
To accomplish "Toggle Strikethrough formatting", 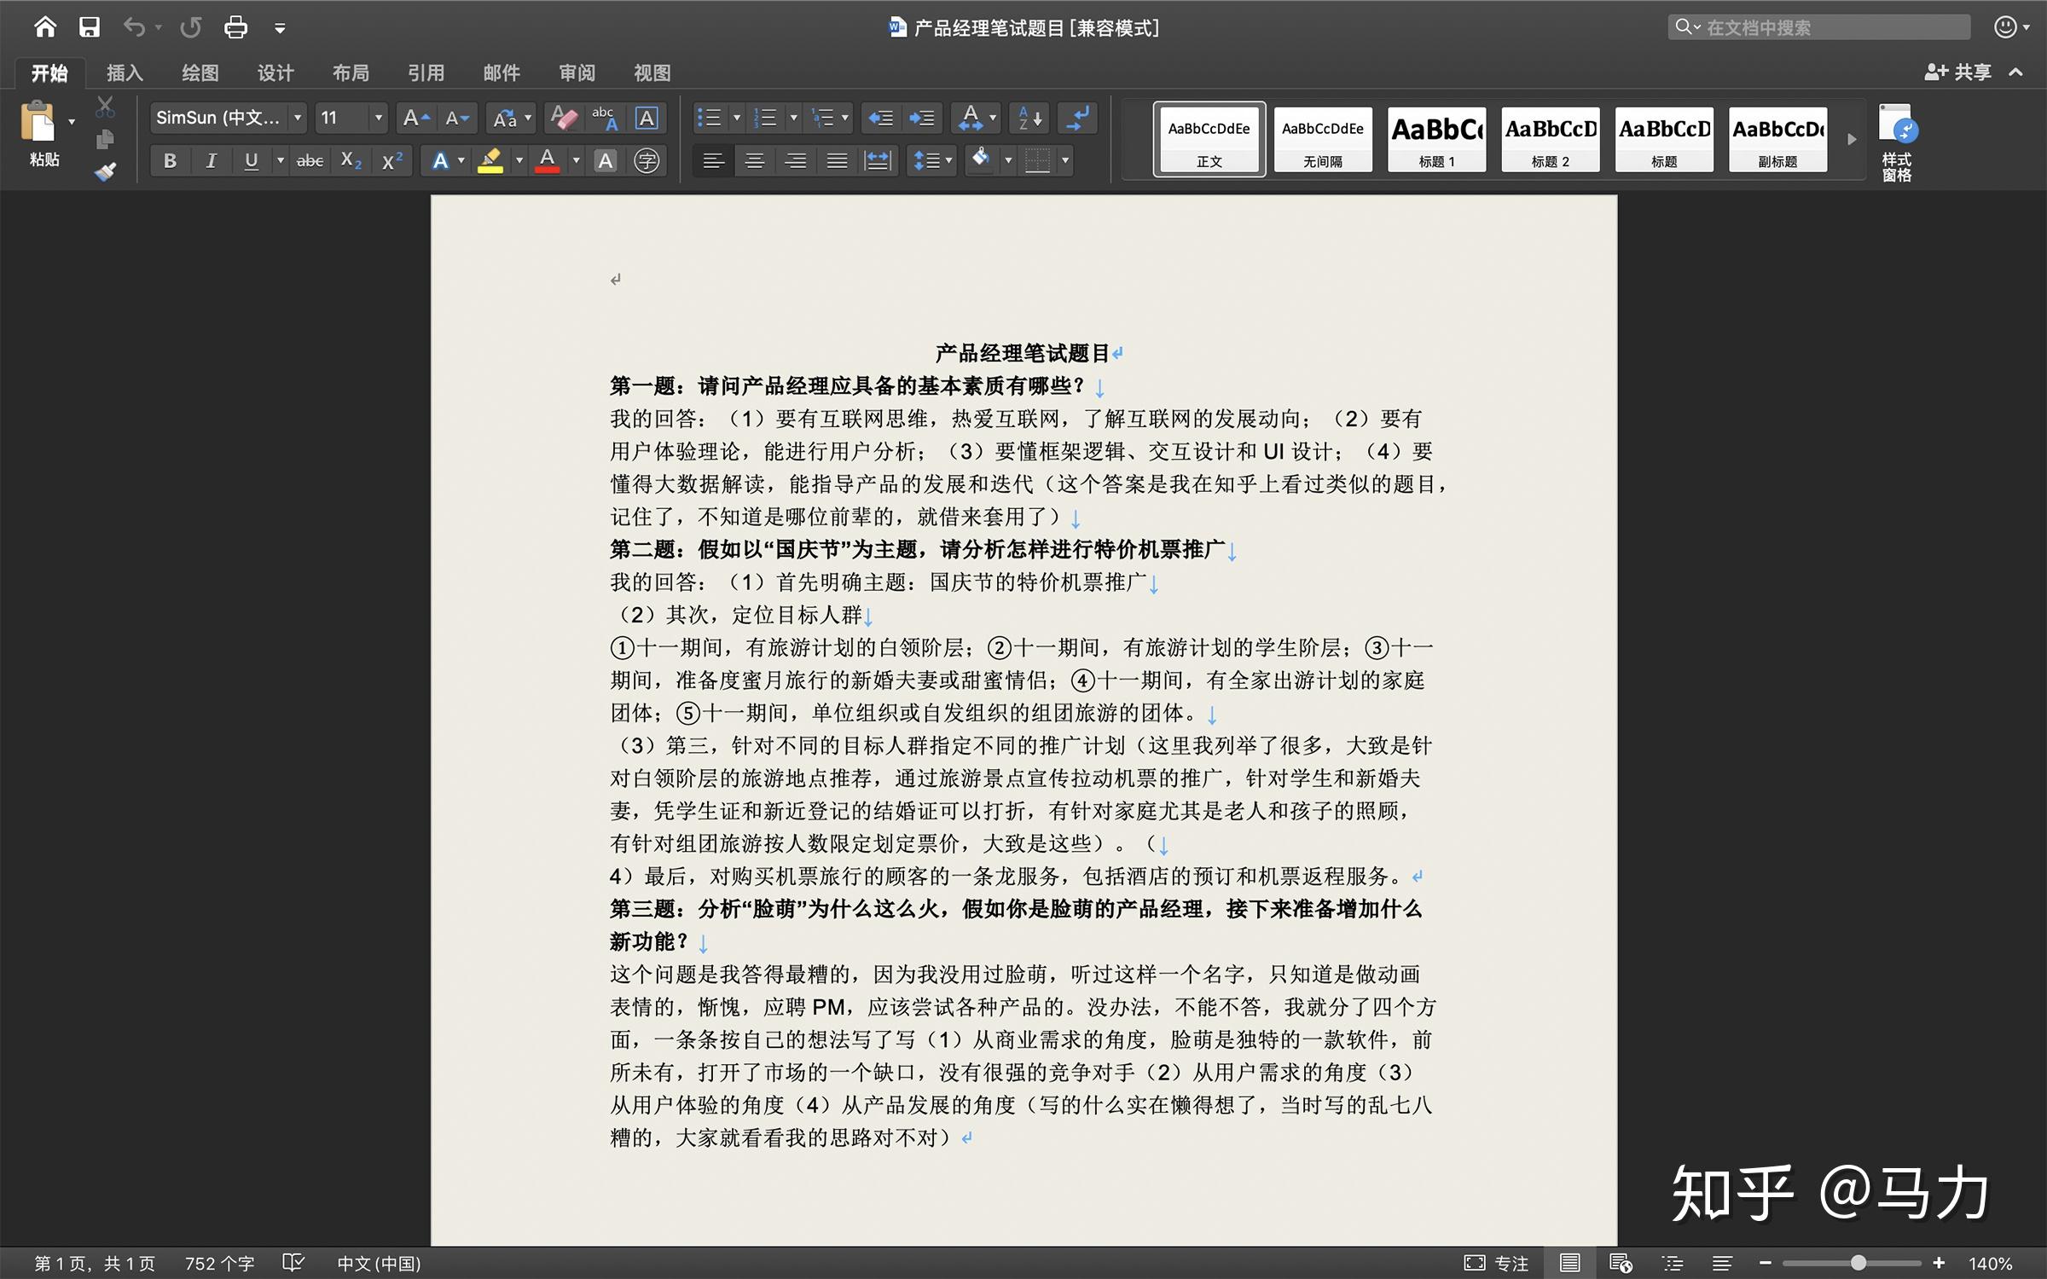I will click(x=310, y=160).
